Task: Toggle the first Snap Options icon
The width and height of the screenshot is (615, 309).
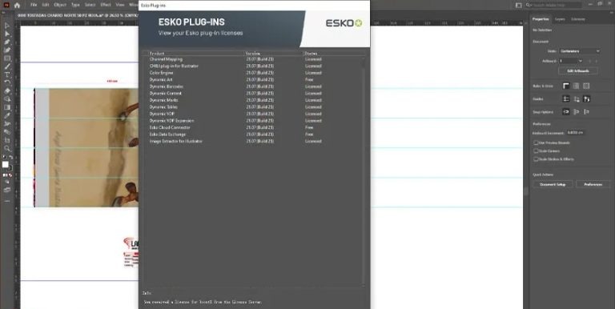Action: coord(566,112)
